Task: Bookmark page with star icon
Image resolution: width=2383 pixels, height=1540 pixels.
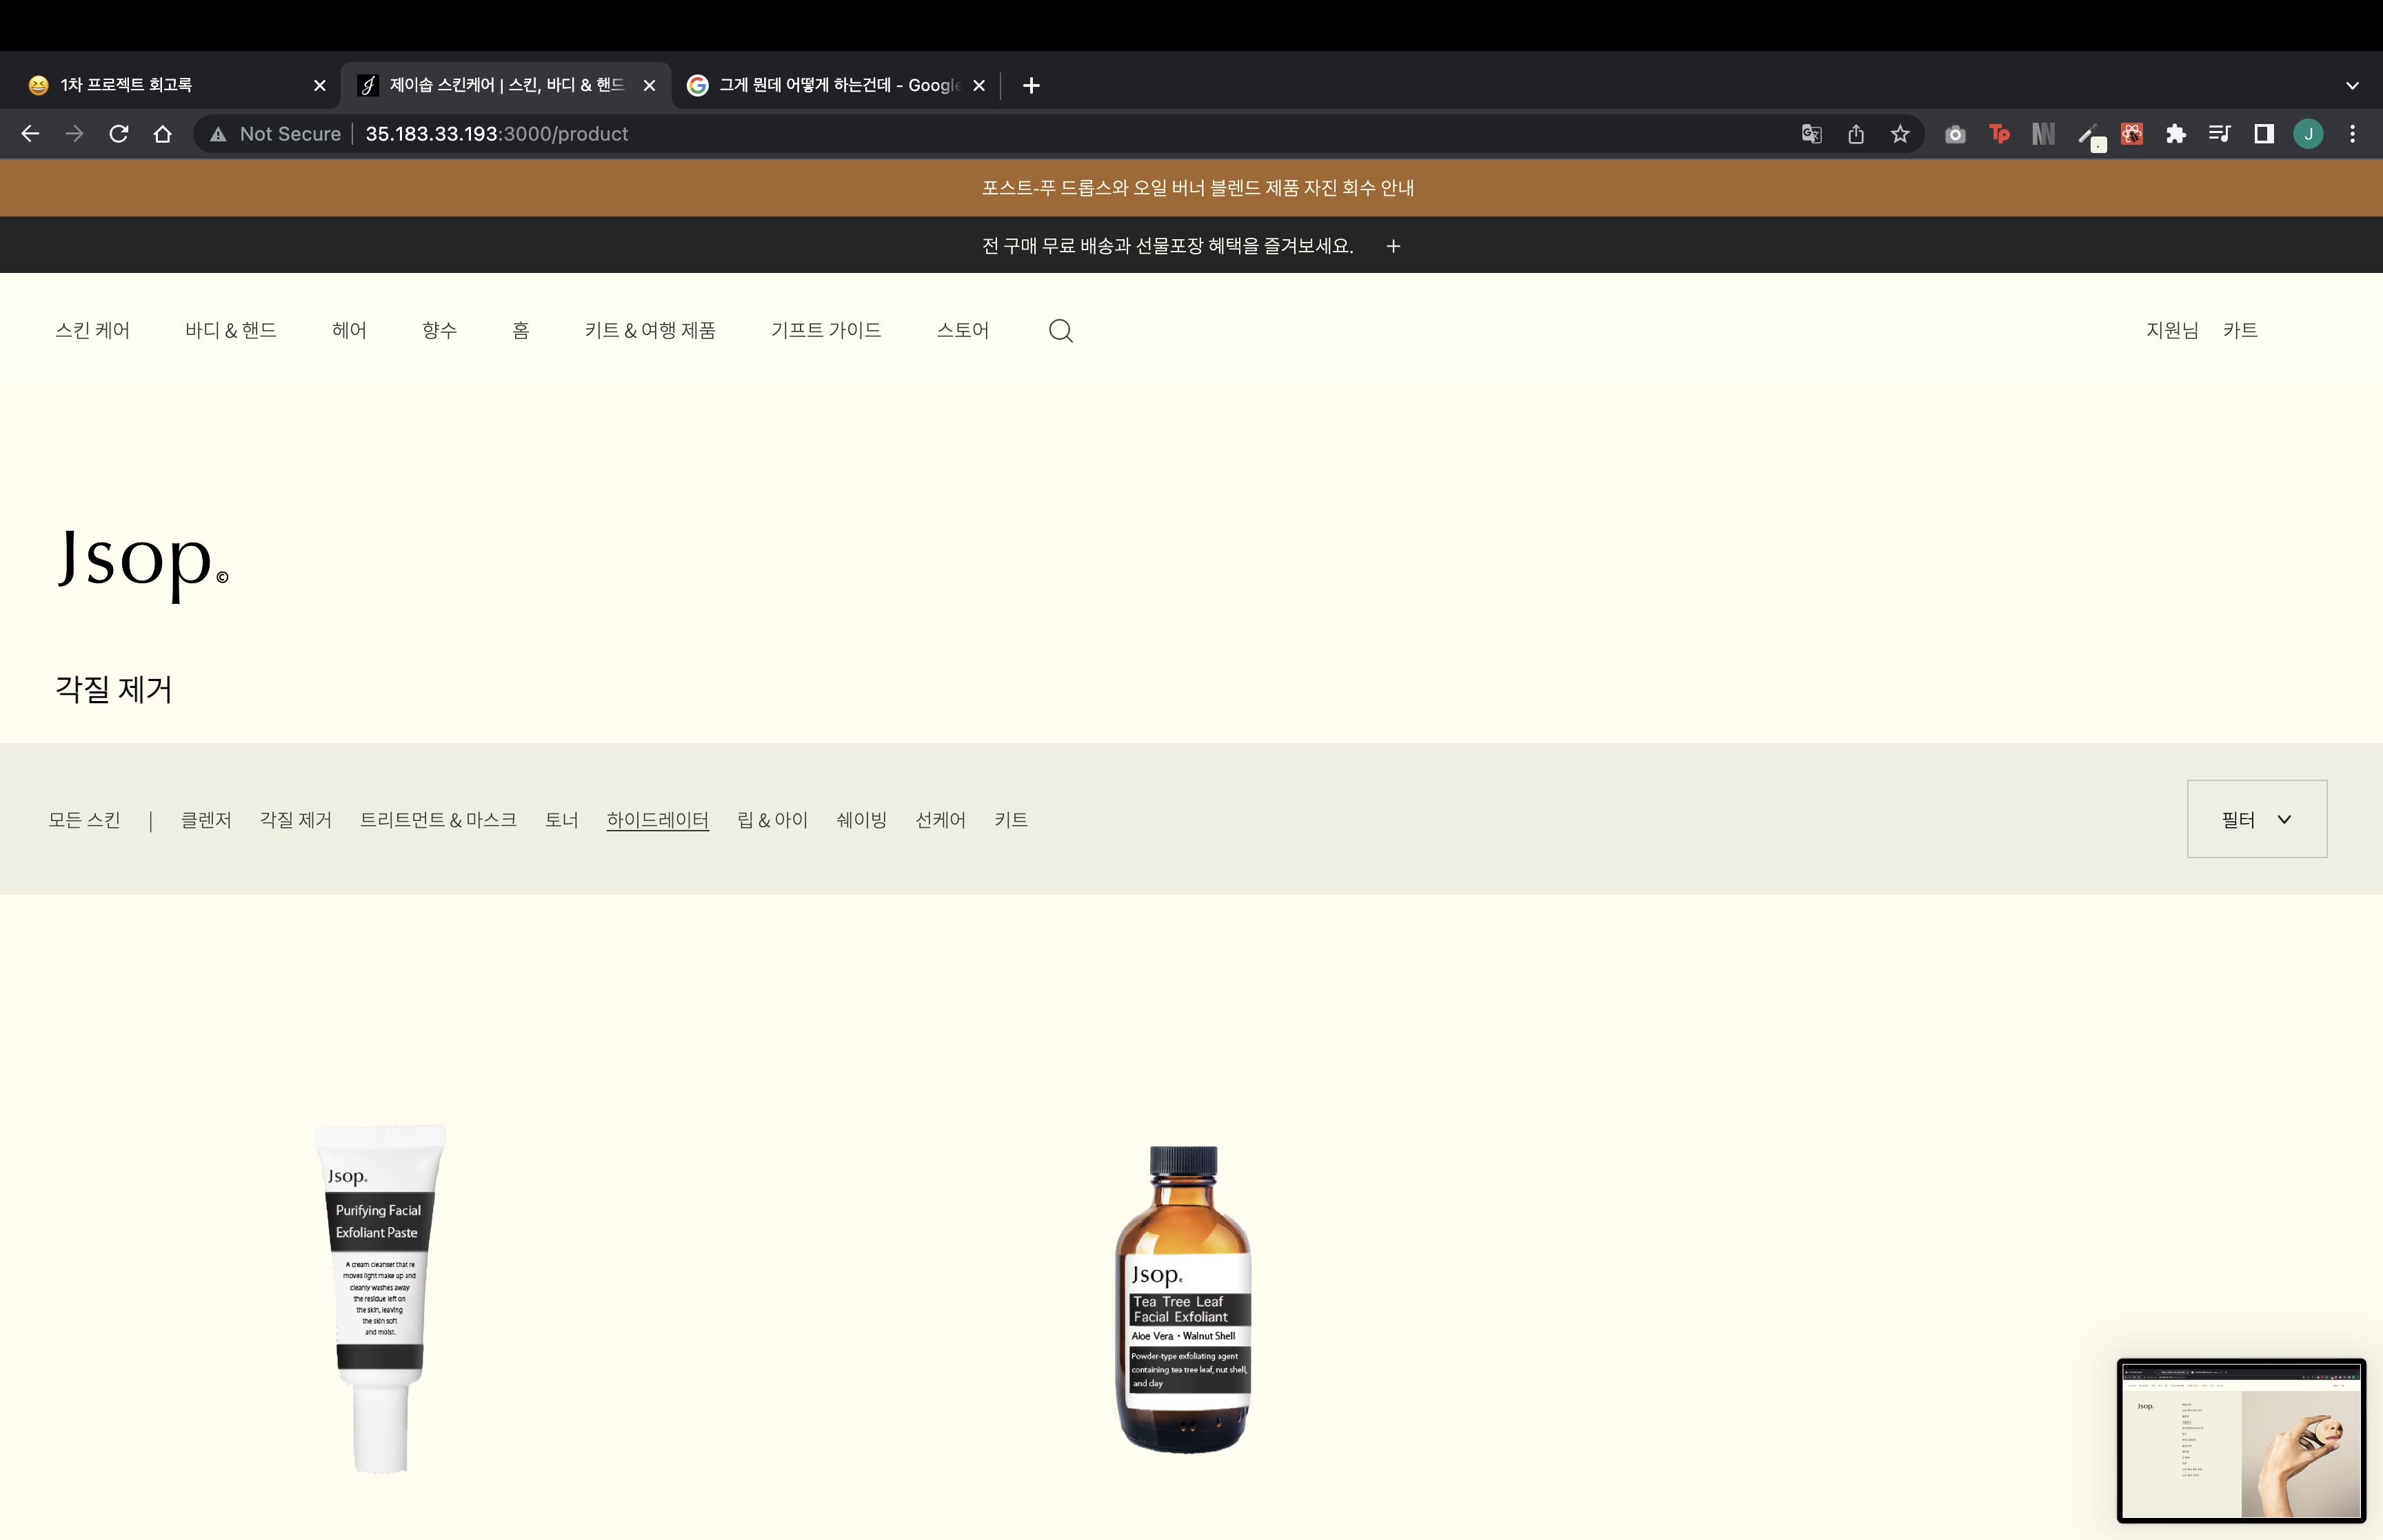Action: tap(1900, 134)
